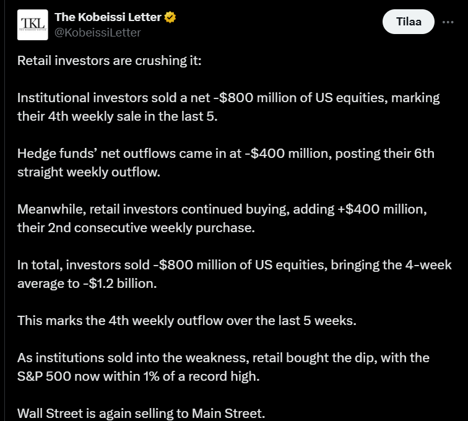The width and height of the screenshot is (468, 421).
Task: Open The Kobeissi Letter display name link
Action: (108, 17)
